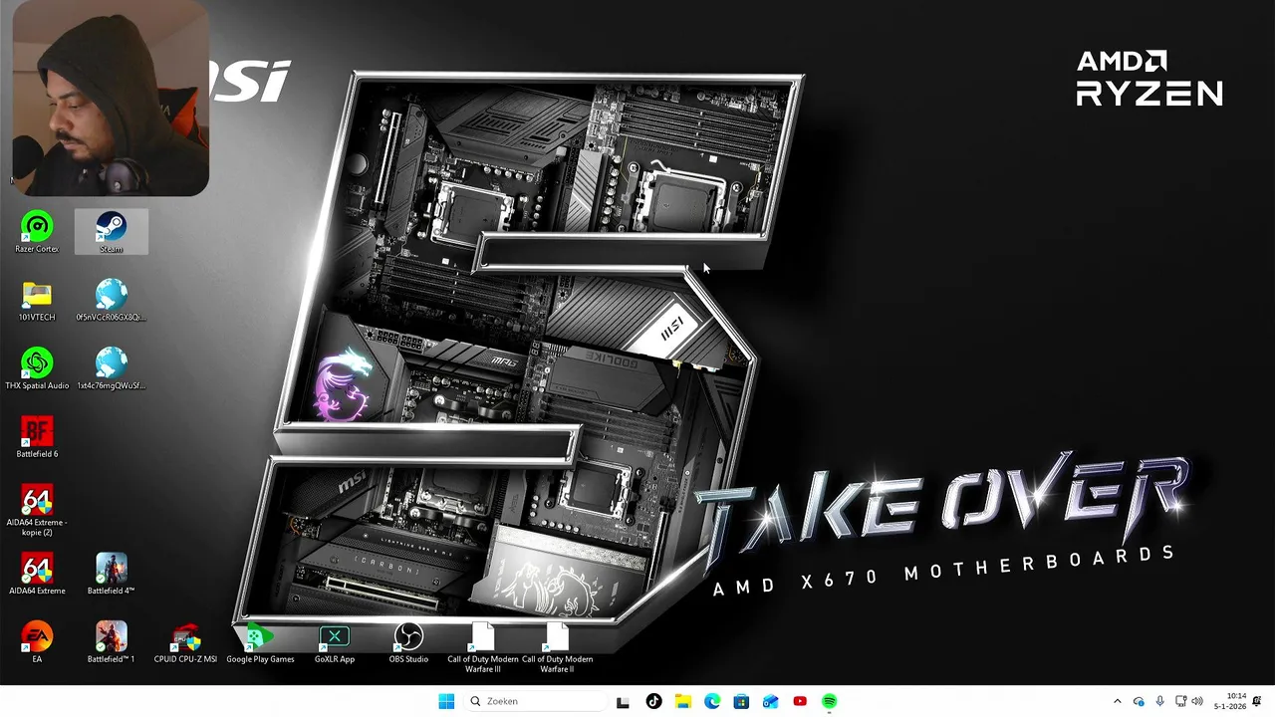The width and height of the screenshot is (1275, 717).
Task: Launch Microsoft Edge from the taskbar
Action: click(712, 701)
